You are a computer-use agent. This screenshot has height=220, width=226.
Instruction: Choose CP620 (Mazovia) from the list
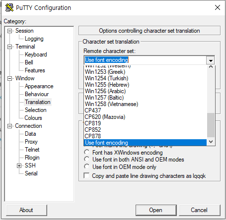(146, 117)
